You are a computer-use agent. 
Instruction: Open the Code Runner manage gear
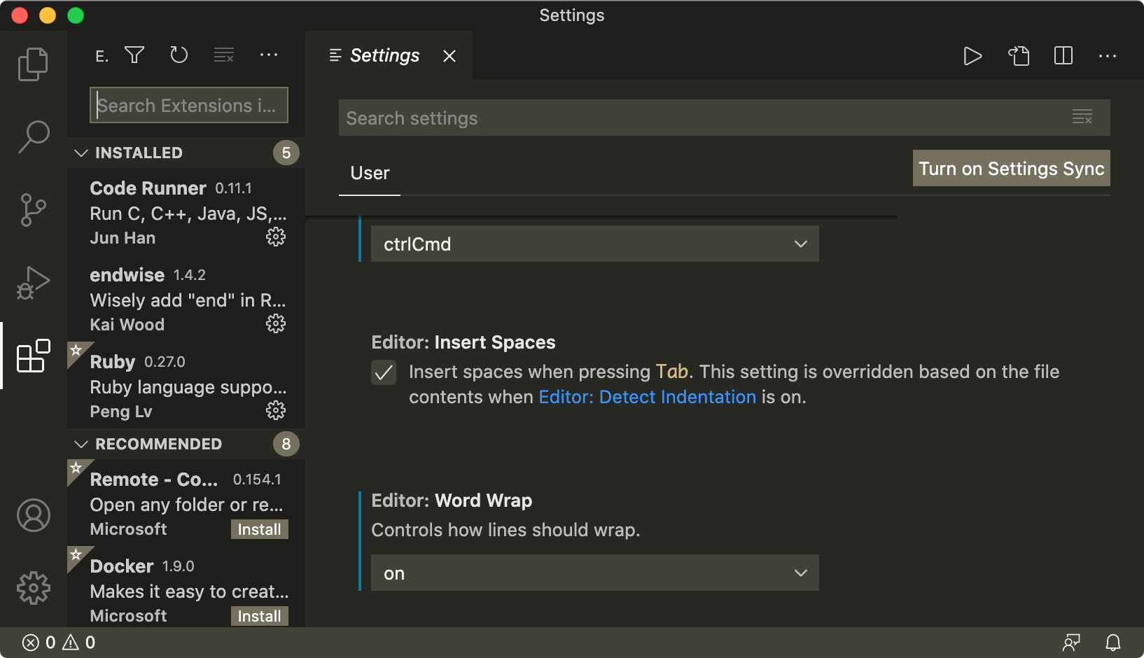point(276,237)
